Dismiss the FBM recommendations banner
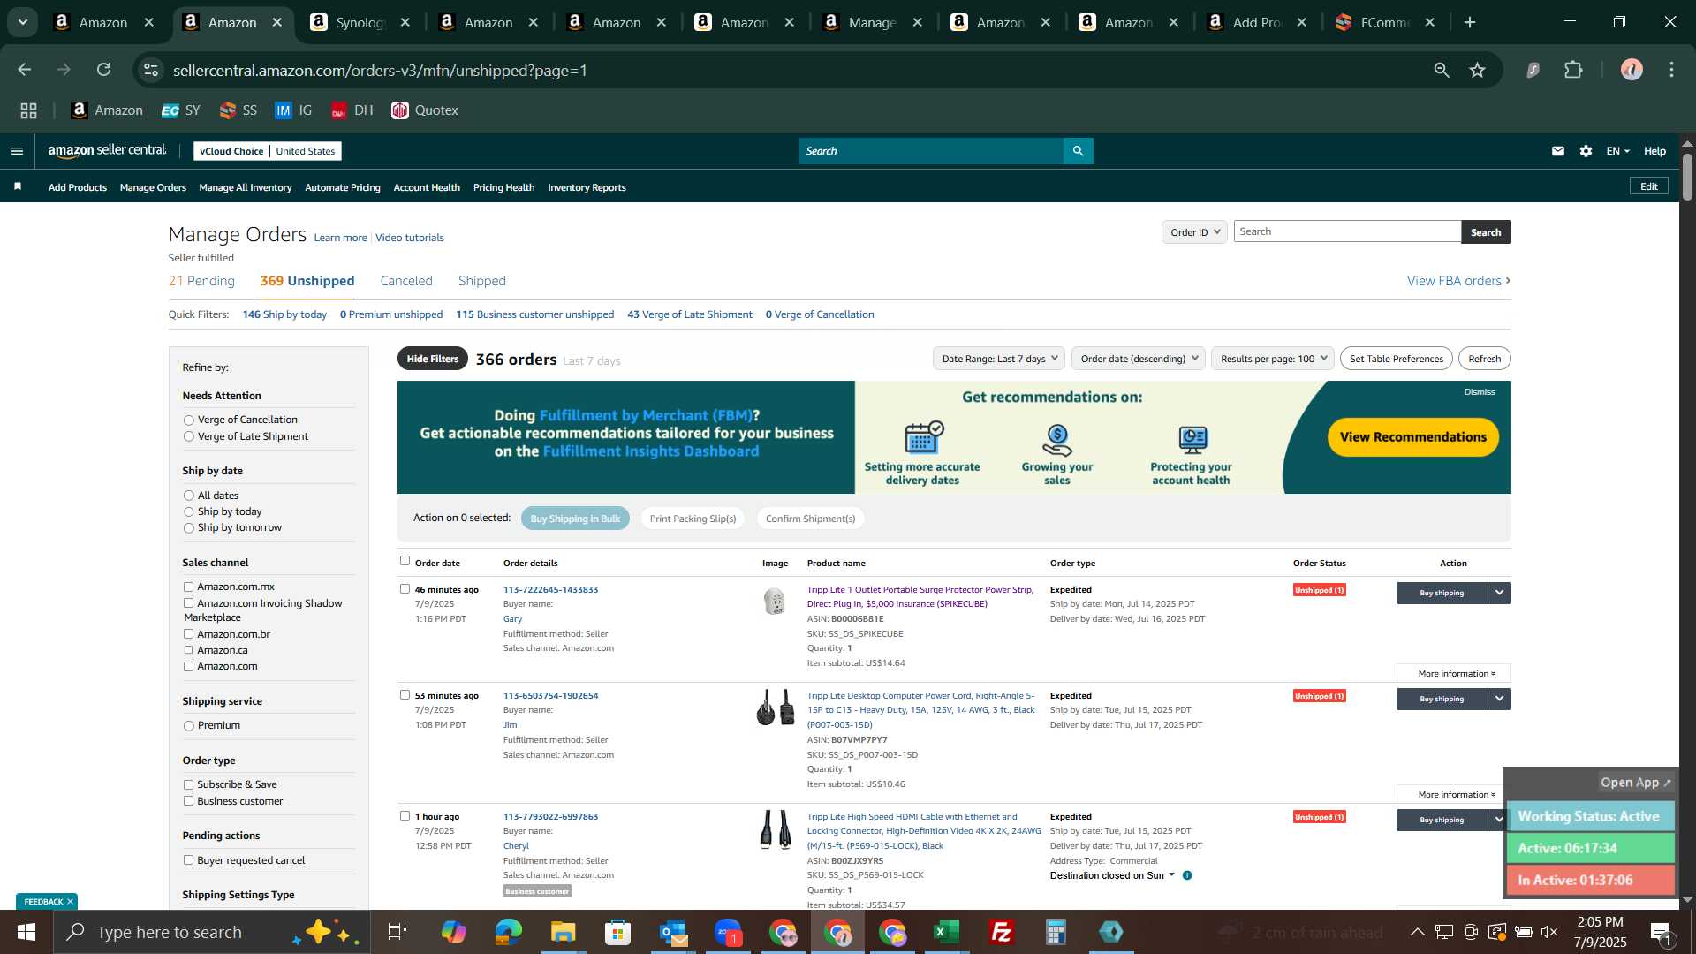Image resolution: width=1696 pixels, height=954 pixels. pyautogui.click(x=1480, y=392)
